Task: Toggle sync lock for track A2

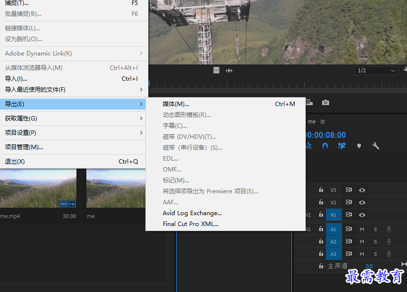Action: pyautogui.click(x=349, y=241)
